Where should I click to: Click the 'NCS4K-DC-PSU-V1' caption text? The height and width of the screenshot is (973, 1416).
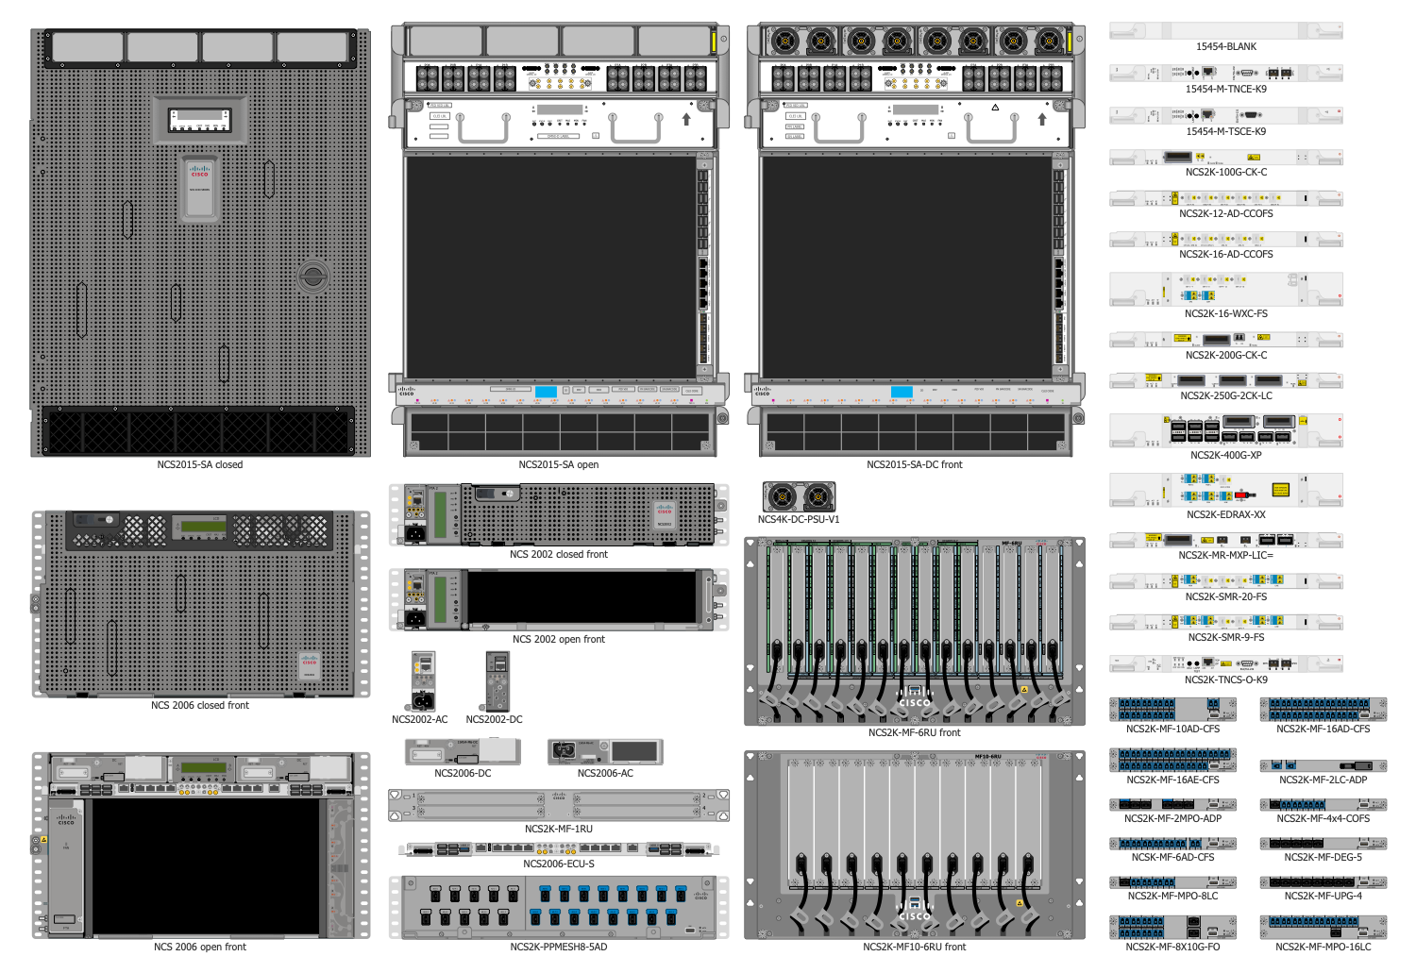pos(799,519)
